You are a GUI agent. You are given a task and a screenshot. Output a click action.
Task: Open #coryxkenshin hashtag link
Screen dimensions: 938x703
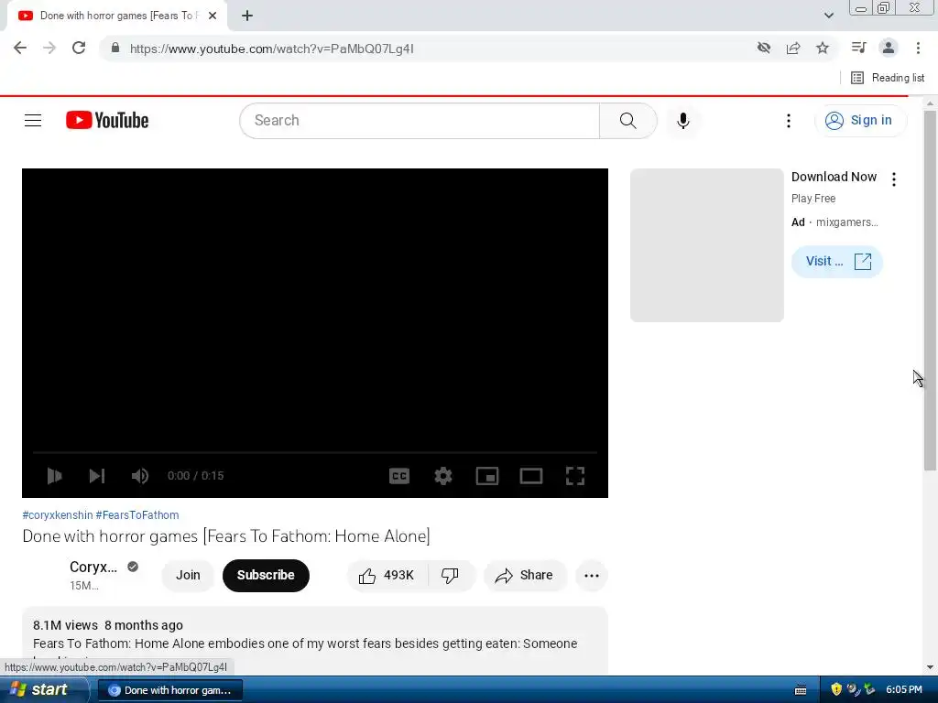pyautogui.click(x=58, y=514)
